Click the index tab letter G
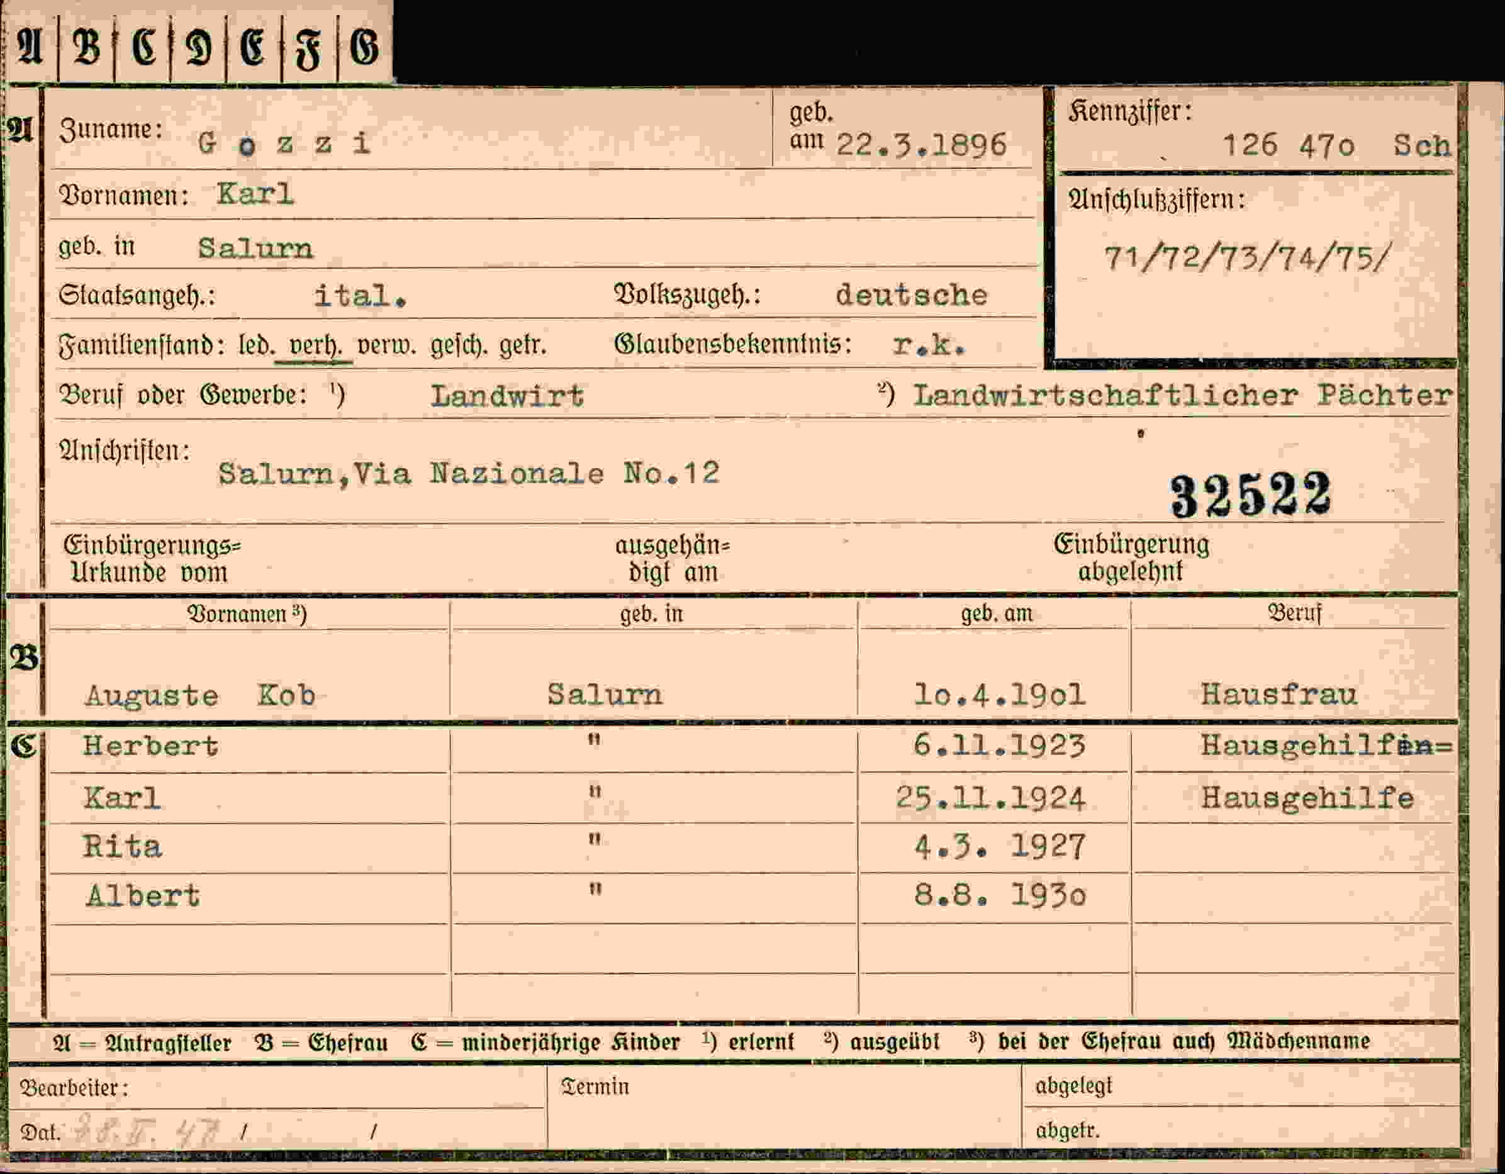The height and width of the screenshot is (1174, 1505). [364, 48]
